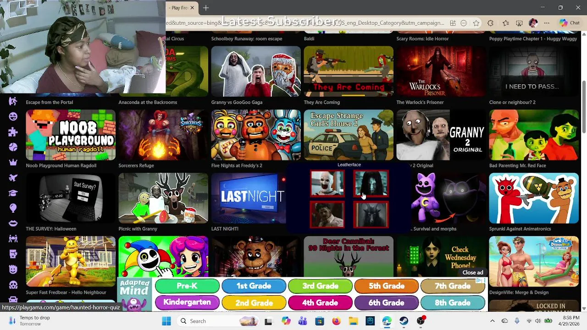Open the graduation cap educational category

[x=13, y=193]
